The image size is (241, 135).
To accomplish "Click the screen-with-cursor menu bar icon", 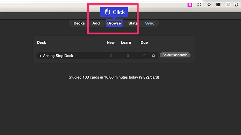I will [228, 5].
